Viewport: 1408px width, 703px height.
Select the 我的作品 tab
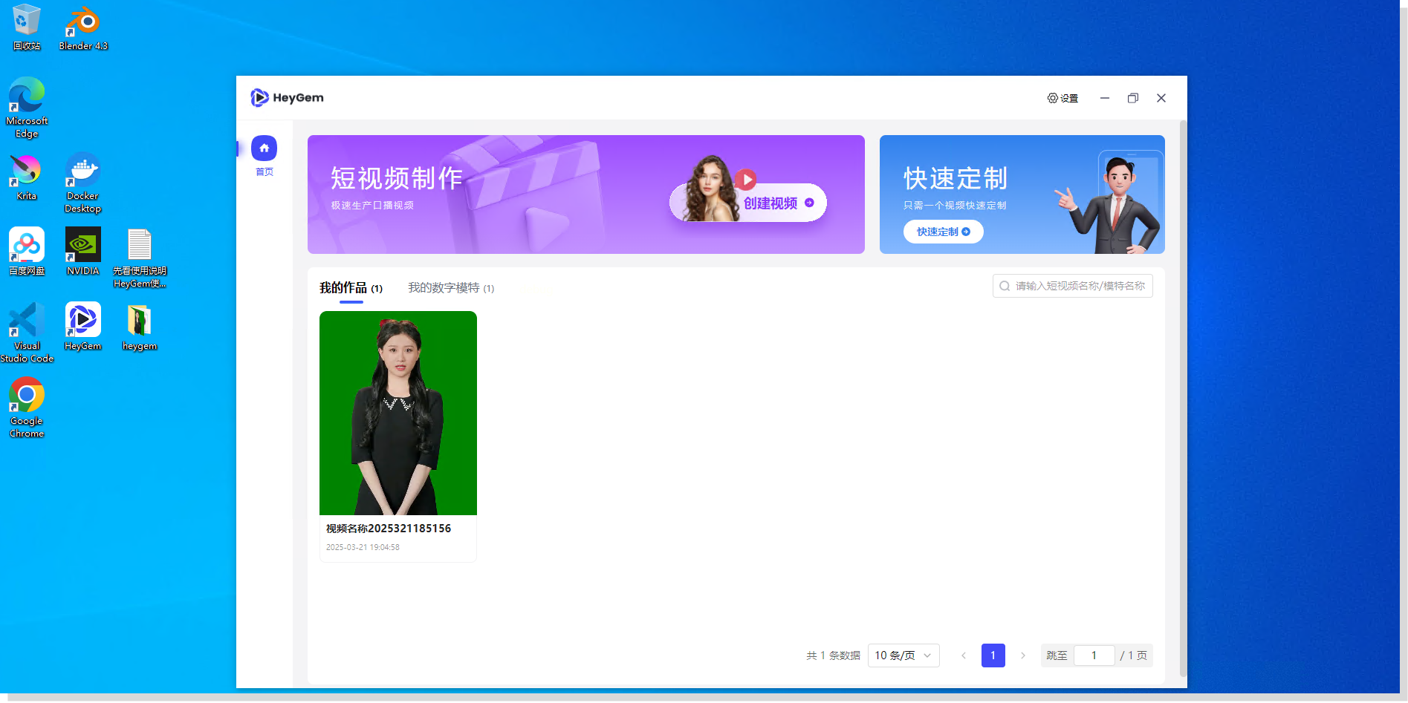click(350, 288)
